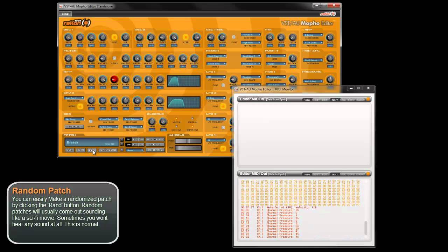Viewport: 448px width, 252px height.
Task: Open the Knob 1 assign dropdown
Action: coord(216,56)
